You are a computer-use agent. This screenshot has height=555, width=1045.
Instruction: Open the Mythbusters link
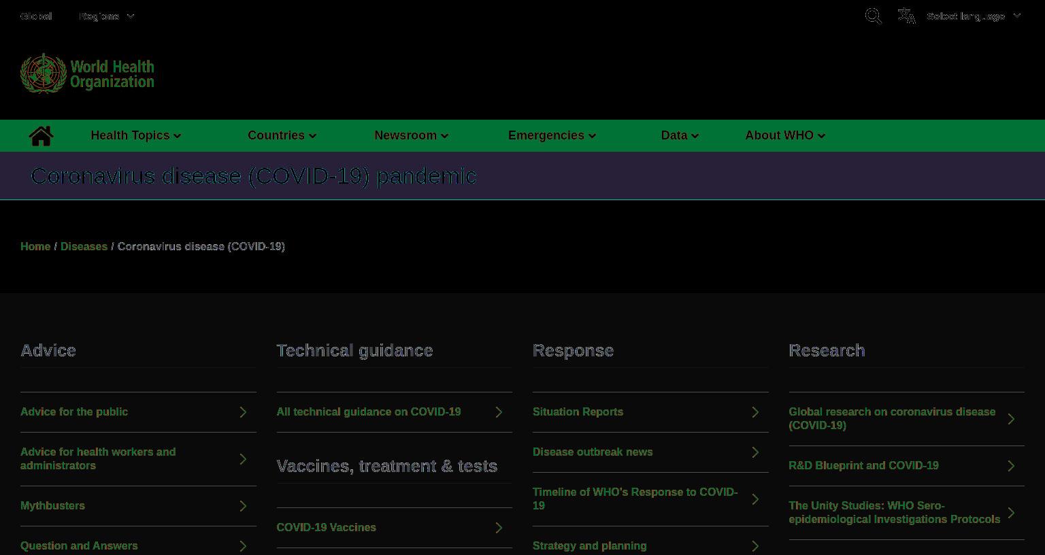click(x=52, y=505)
